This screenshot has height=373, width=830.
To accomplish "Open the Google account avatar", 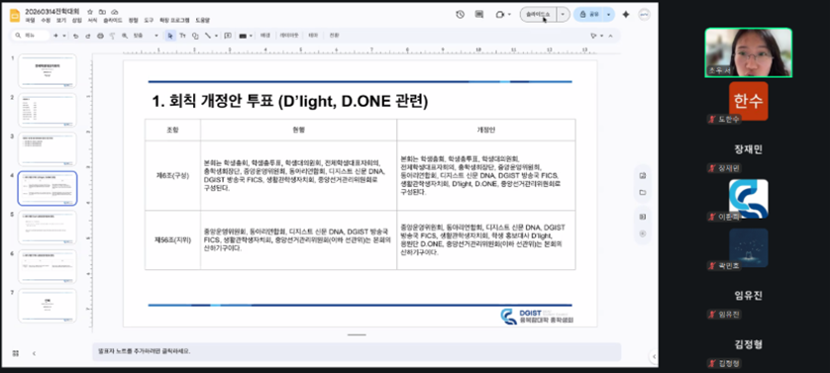I will (644, 14).
